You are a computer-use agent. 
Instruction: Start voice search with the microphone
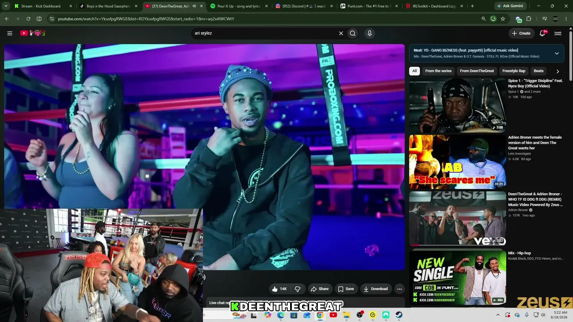click(369, 33)
